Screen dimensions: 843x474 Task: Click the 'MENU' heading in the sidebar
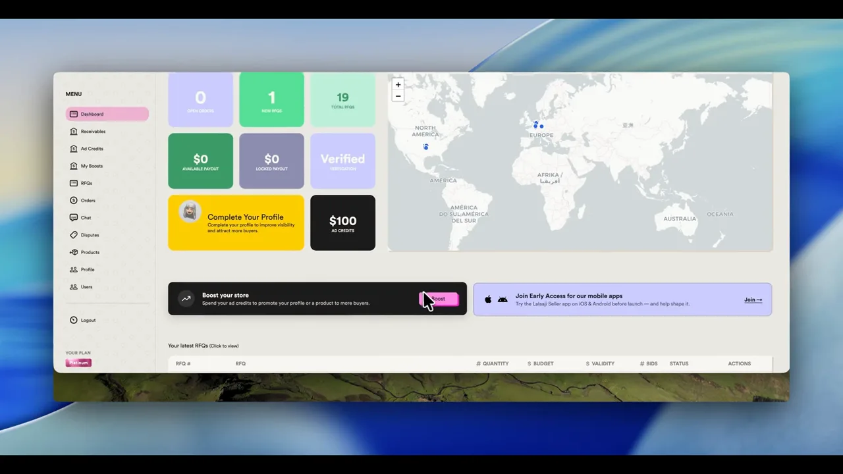74,94
